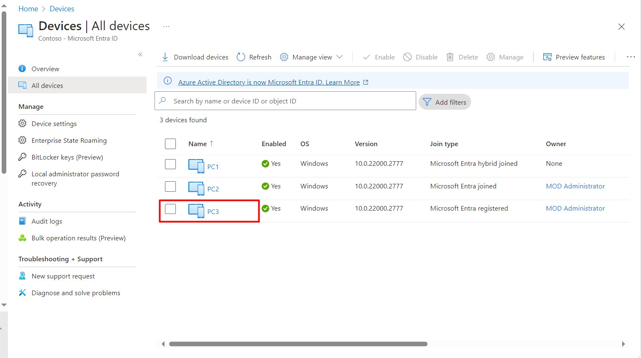
Task: Click the Preview features icon
Action: (x=547, y=57)
